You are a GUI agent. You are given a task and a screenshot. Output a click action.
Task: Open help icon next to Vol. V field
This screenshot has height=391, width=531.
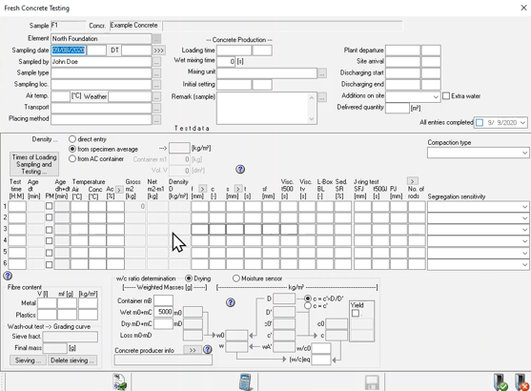pyautogui.click(x=240, y=169)
